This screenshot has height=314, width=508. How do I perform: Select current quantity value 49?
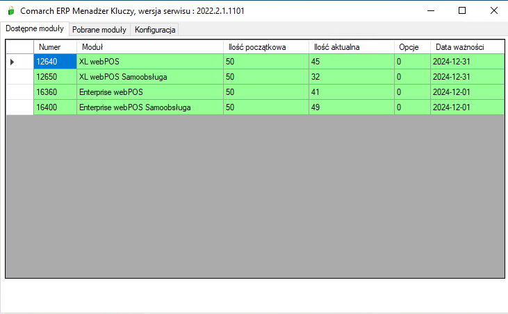[352, 107]
